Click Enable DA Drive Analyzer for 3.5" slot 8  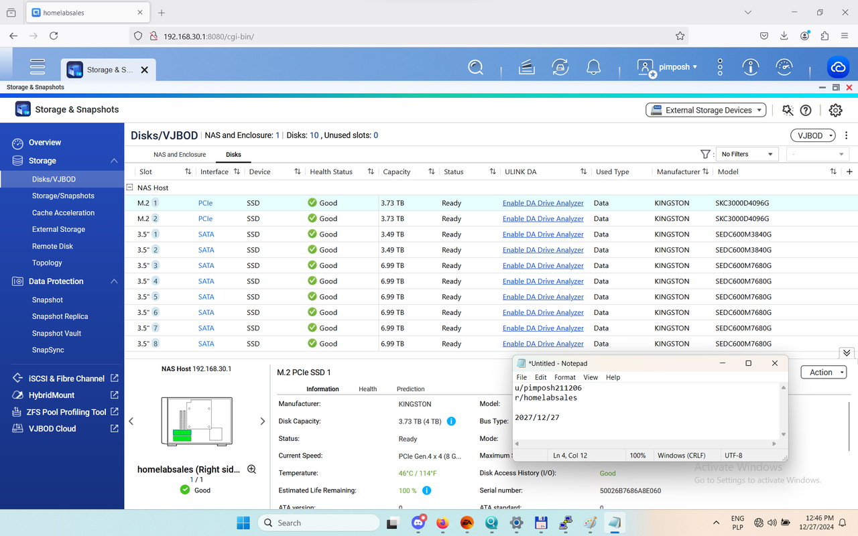tap(543, 344)
